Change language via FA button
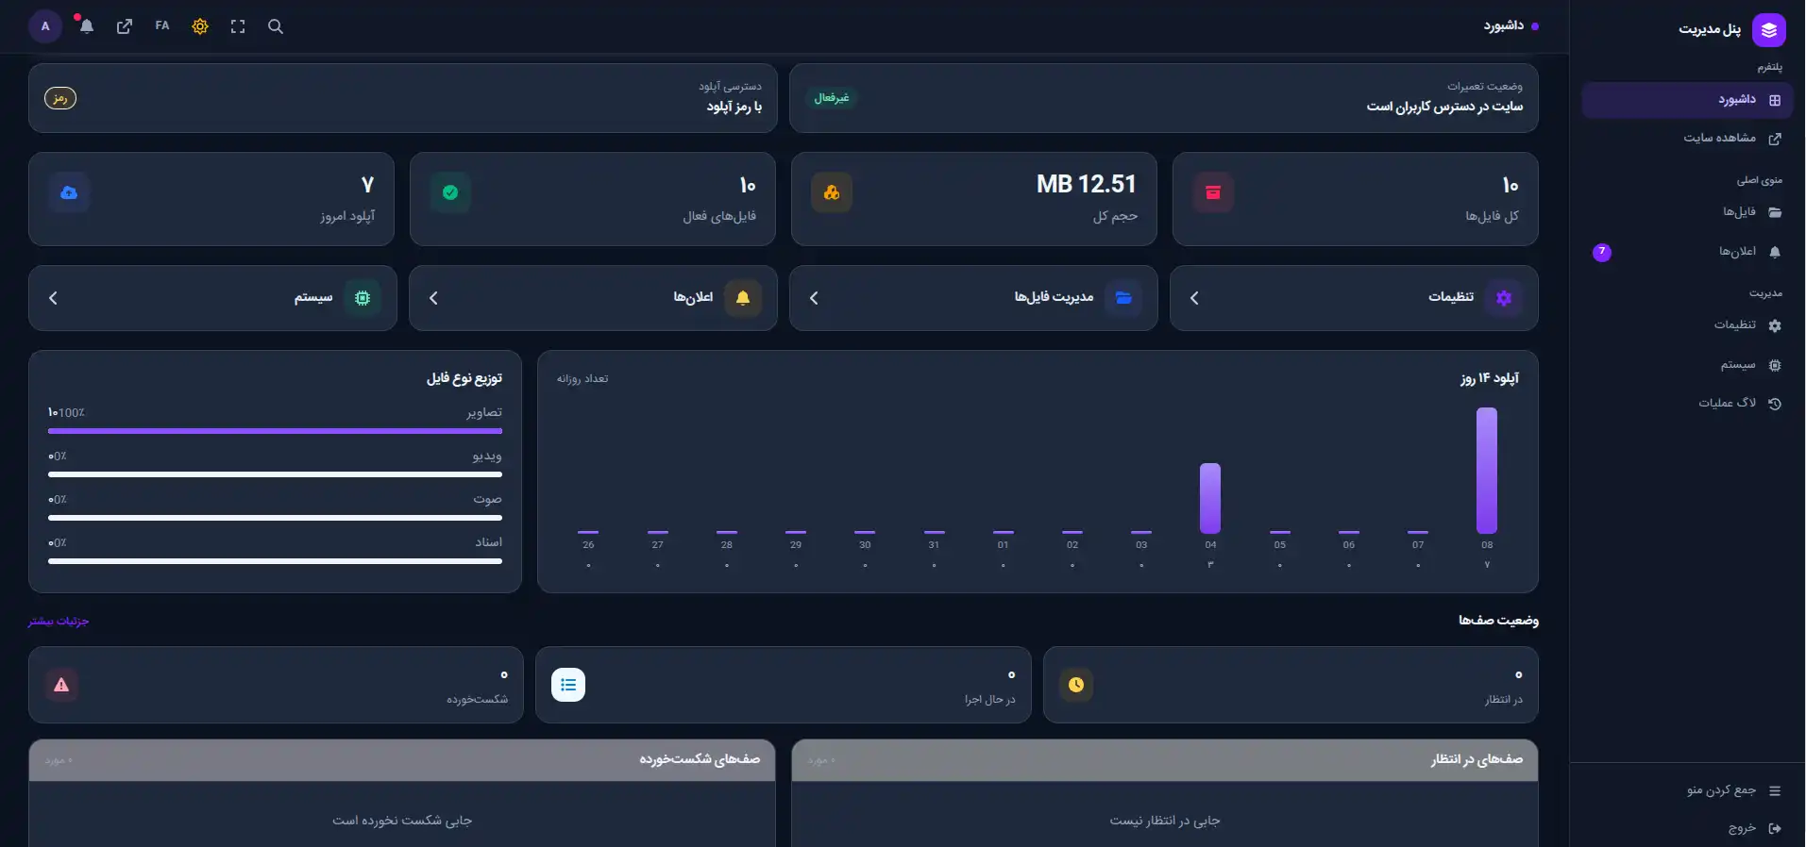 pyautogui.click(x=162, y=26)
